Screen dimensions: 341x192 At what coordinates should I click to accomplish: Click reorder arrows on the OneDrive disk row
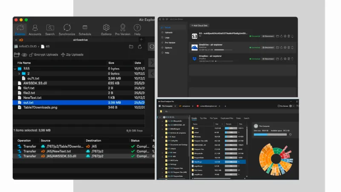(x=292, y=47)
